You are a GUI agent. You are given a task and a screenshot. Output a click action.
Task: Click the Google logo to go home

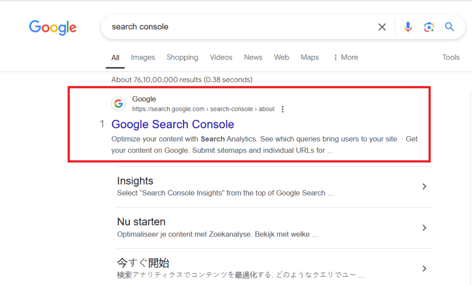[53, 28]
